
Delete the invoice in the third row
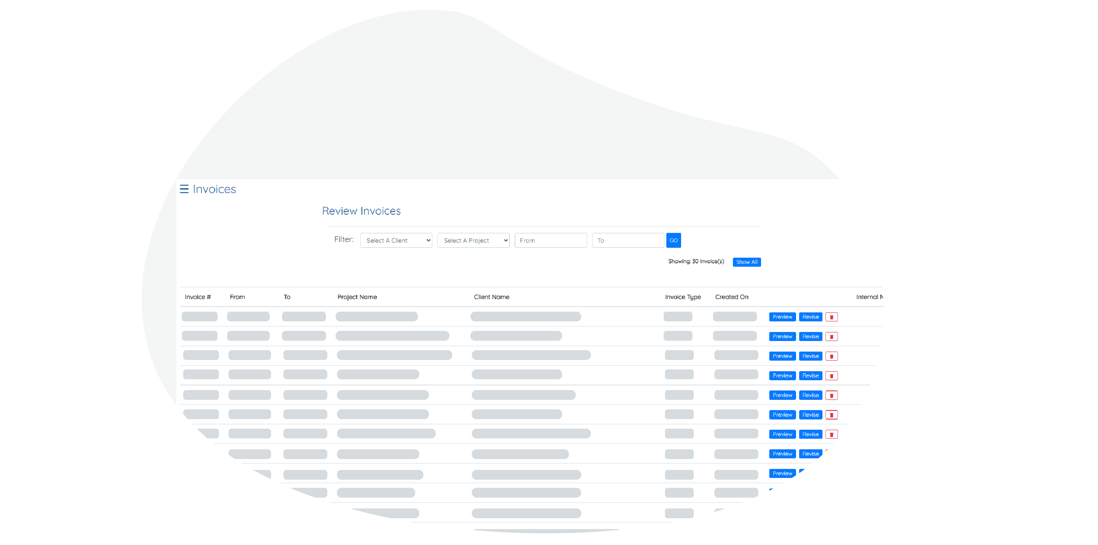click(831, 356)
